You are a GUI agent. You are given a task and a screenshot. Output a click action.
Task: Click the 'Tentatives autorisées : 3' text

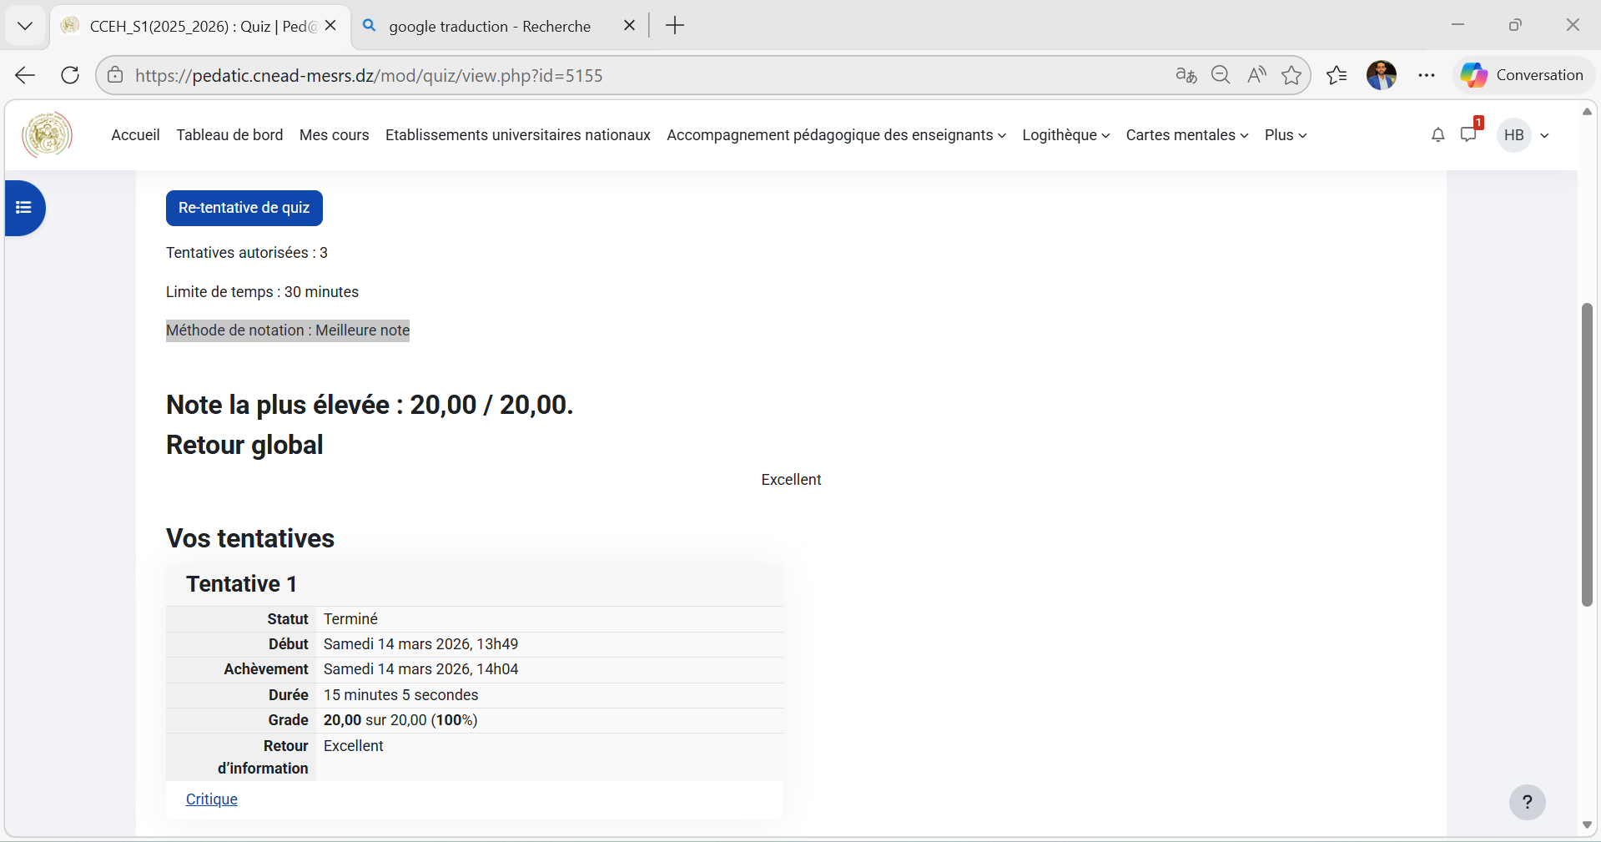pyautogui.click(x=247, y=253)
